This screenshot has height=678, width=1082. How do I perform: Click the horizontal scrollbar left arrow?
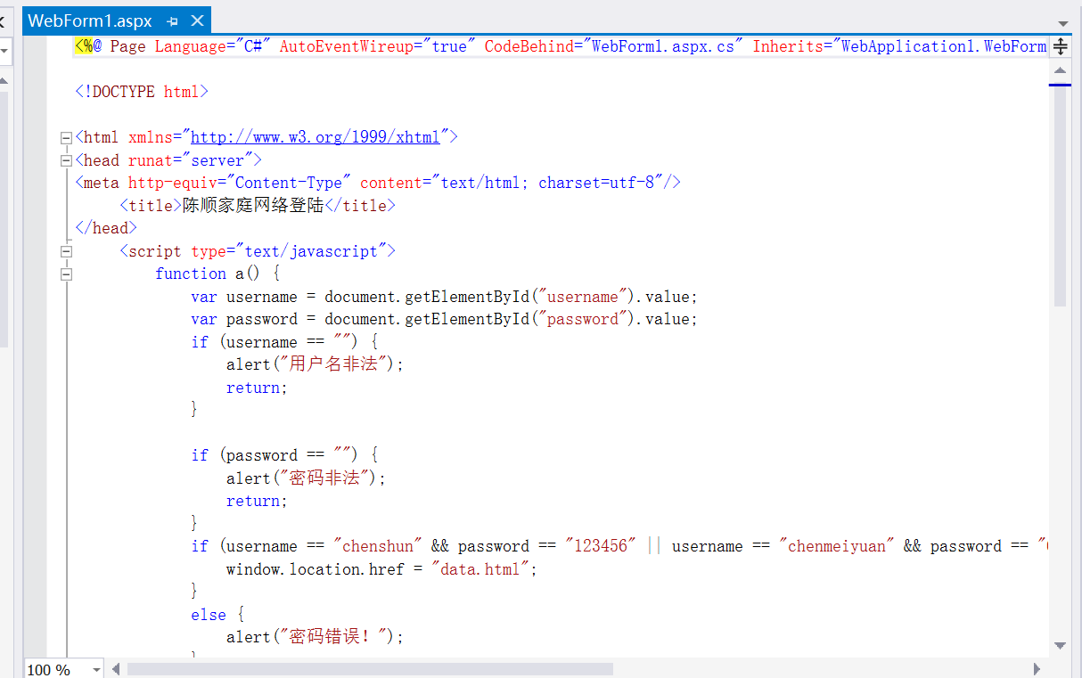(x=115, y=668)
